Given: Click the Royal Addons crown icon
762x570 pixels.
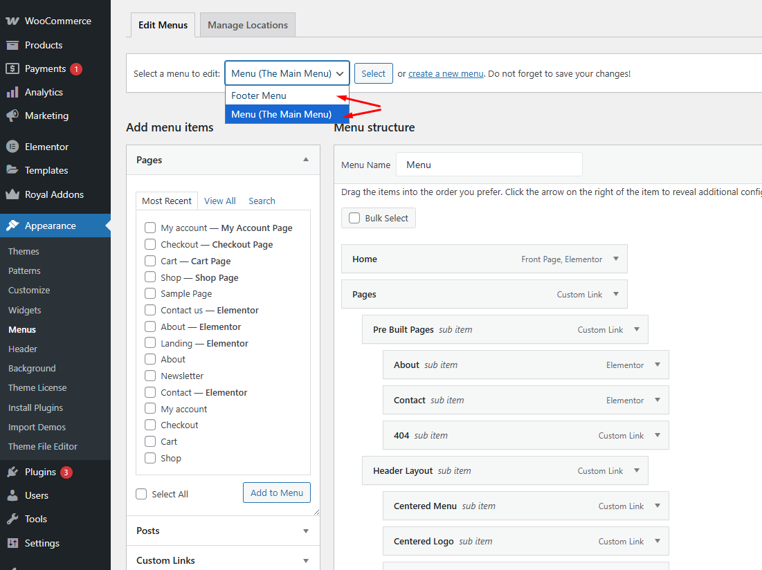Looking at the screenshot, I should 12,194.
